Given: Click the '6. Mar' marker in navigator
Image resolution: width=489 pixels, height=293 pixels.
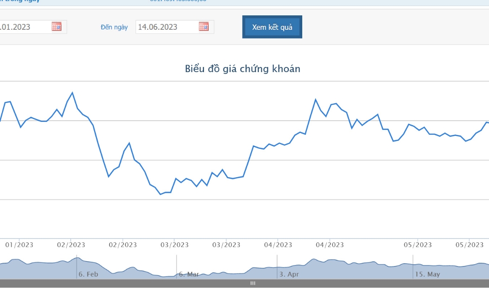Looking at the screenshot, I should click(x=189, y=274).
